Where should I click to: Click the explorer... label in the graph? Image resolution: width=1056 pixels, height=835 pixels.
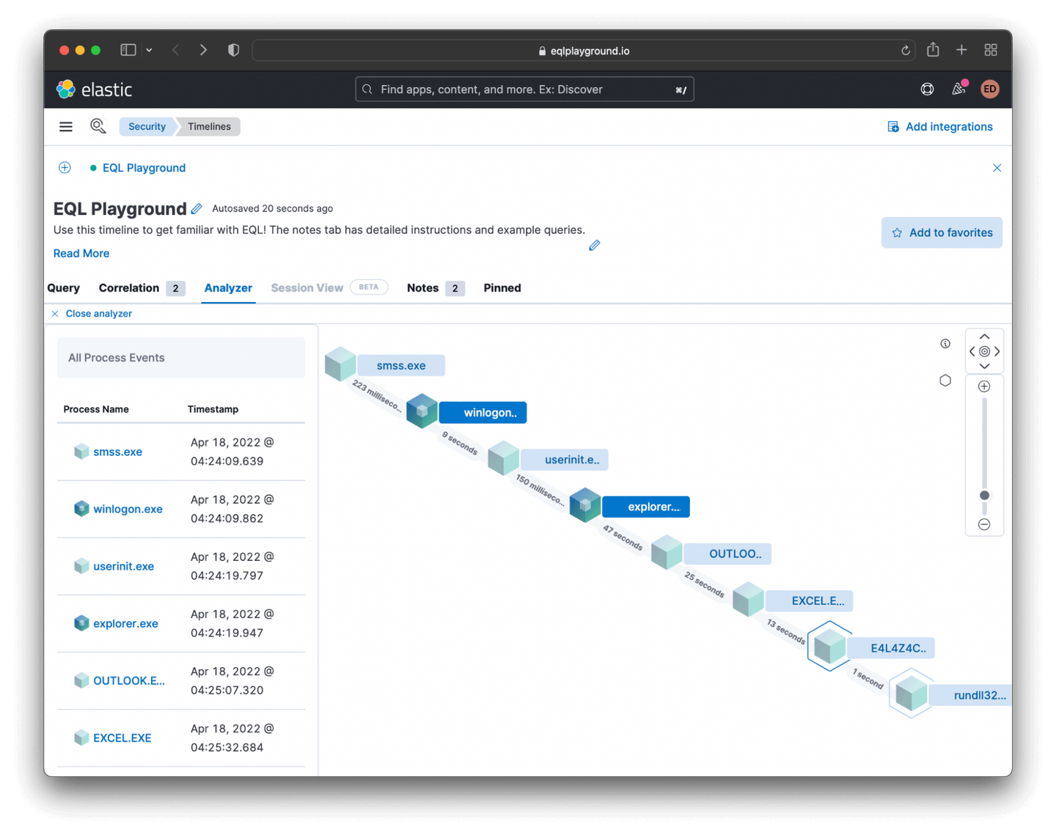point(646,507)
